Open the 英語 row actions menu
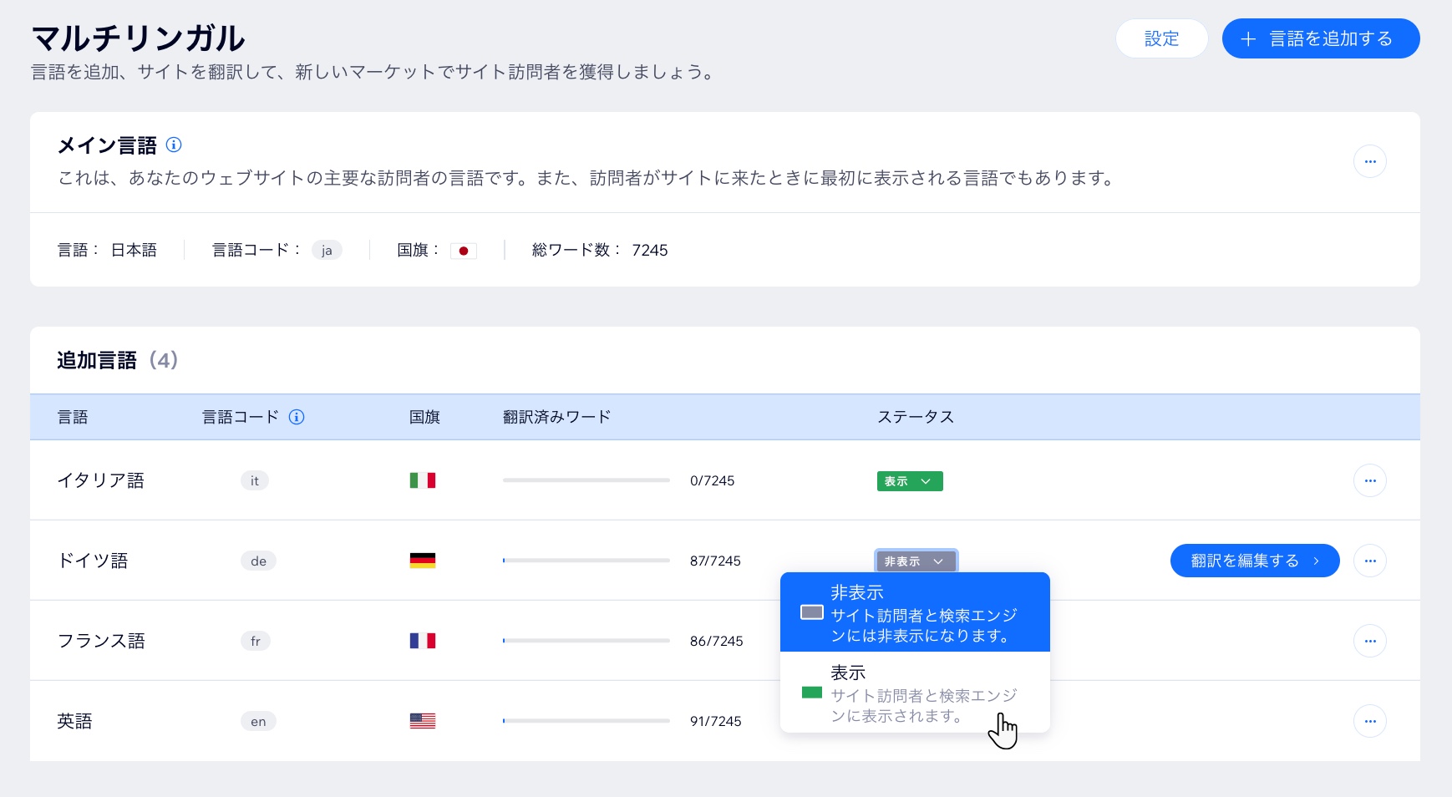The width and height of the screenshot is (1452, 797). [x=1369, y=720]
